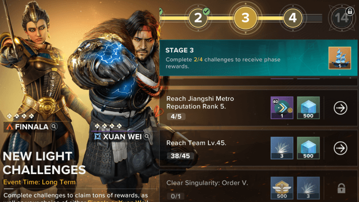This screenshot has width=359, height=202.
Task: Open the Stage 3 ship reward icon
Action: point(340,58)
